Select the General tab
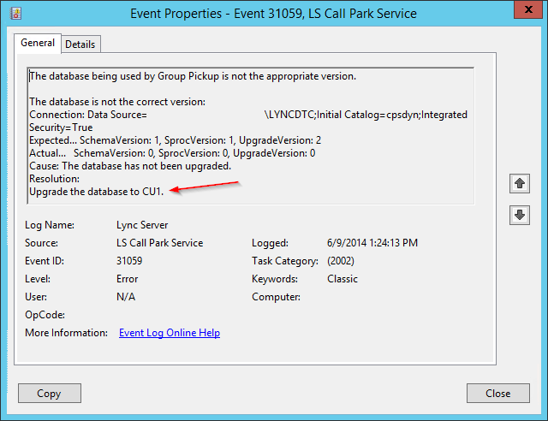Image resolution: width=548 pixels, height=421 pixels. point(38,43)
